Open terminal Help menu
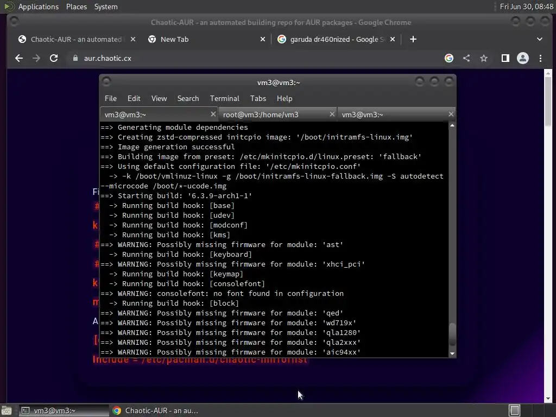 (285, 99)
